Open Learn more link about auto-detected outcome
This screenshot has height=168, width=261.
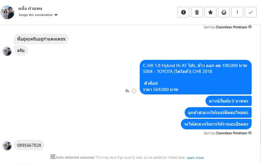[x=195, y=158]
